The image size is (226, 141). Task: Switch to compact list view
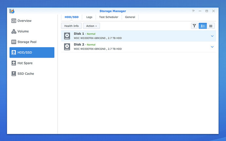[x=211, y=26]
